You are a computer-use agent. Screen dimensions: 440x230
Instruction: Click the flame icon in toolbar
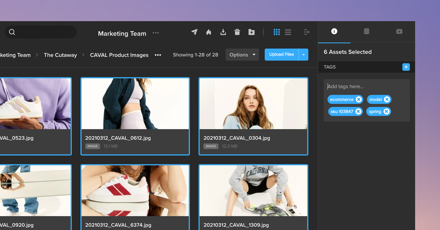coord(209,32)
